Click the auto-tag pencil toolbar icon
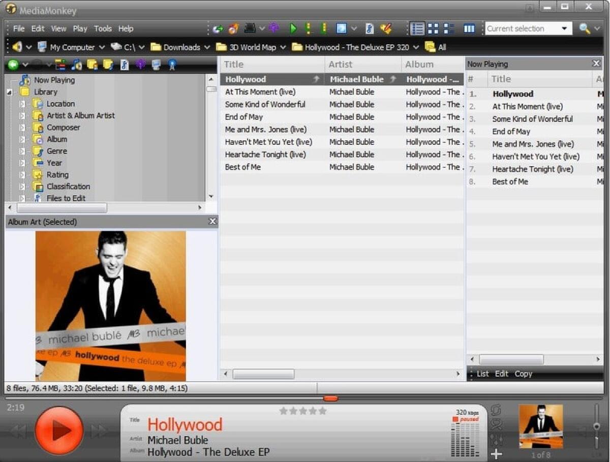The width and height of the screenshot is (610, 462). click(387, 28)
